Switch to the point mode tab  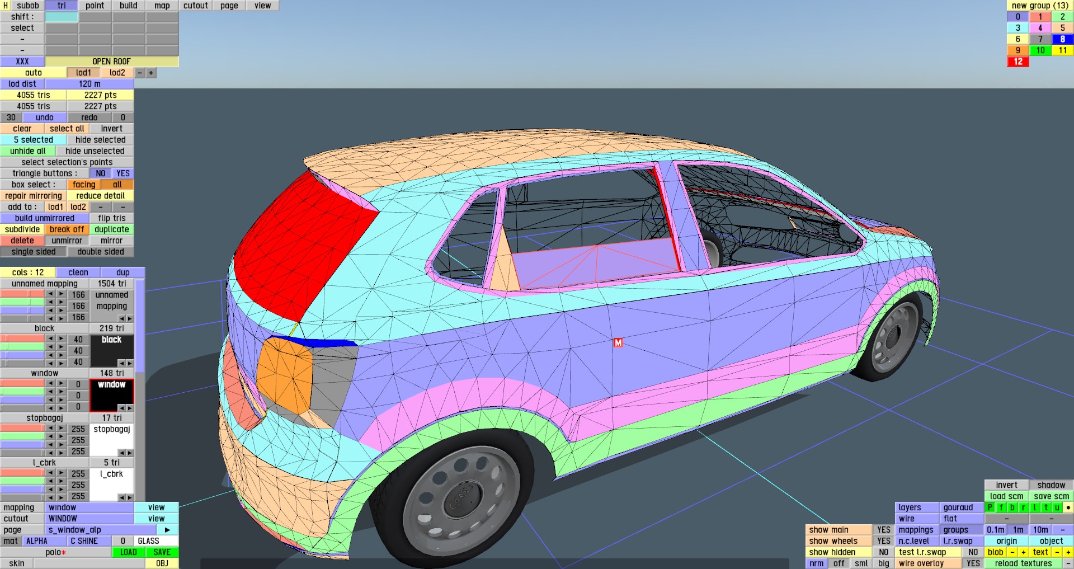[x=95, y=6]
